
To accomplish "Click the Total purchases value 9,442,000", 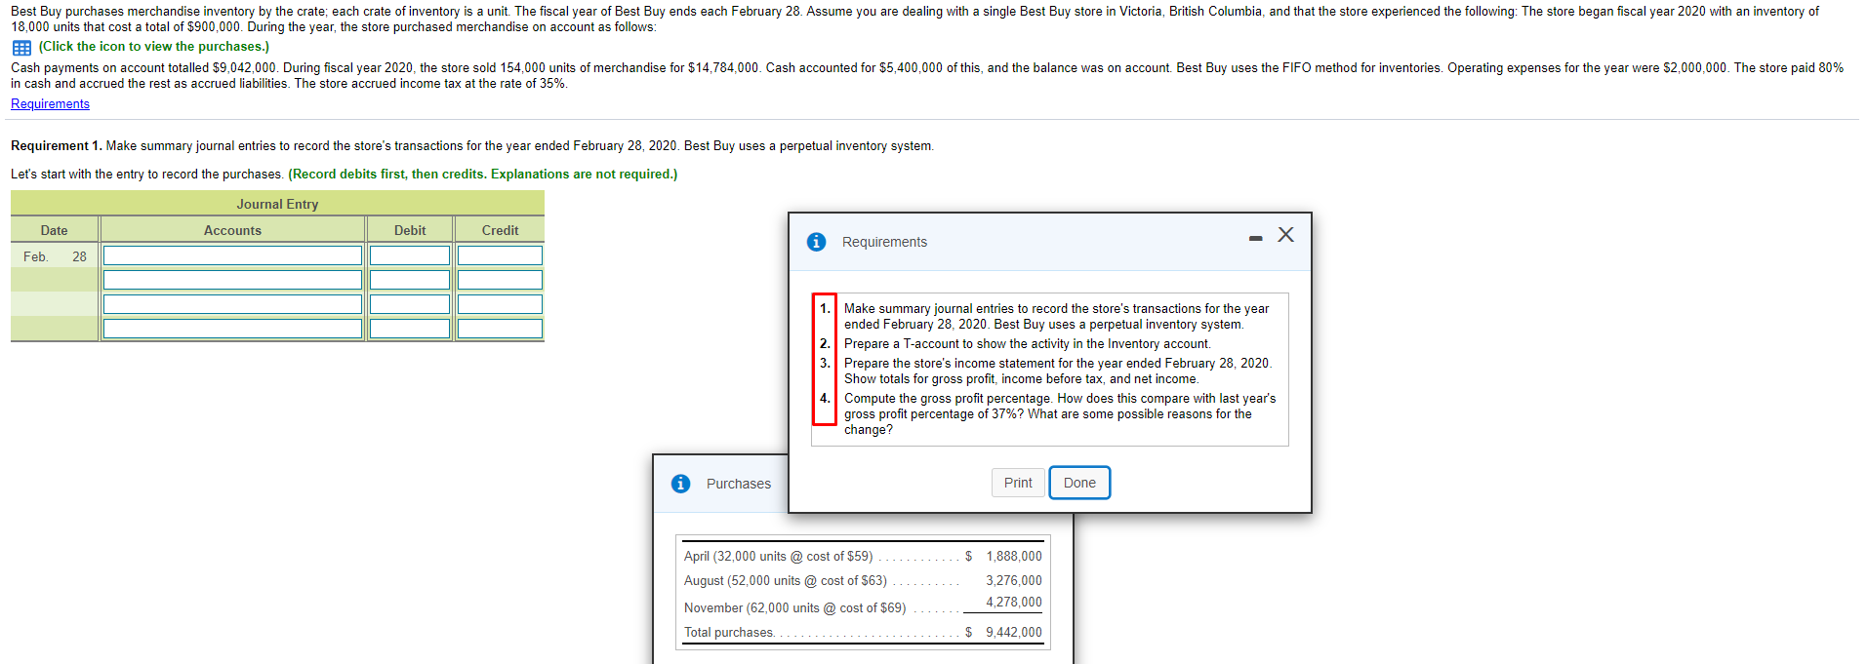I will (x=1014, y=633).
